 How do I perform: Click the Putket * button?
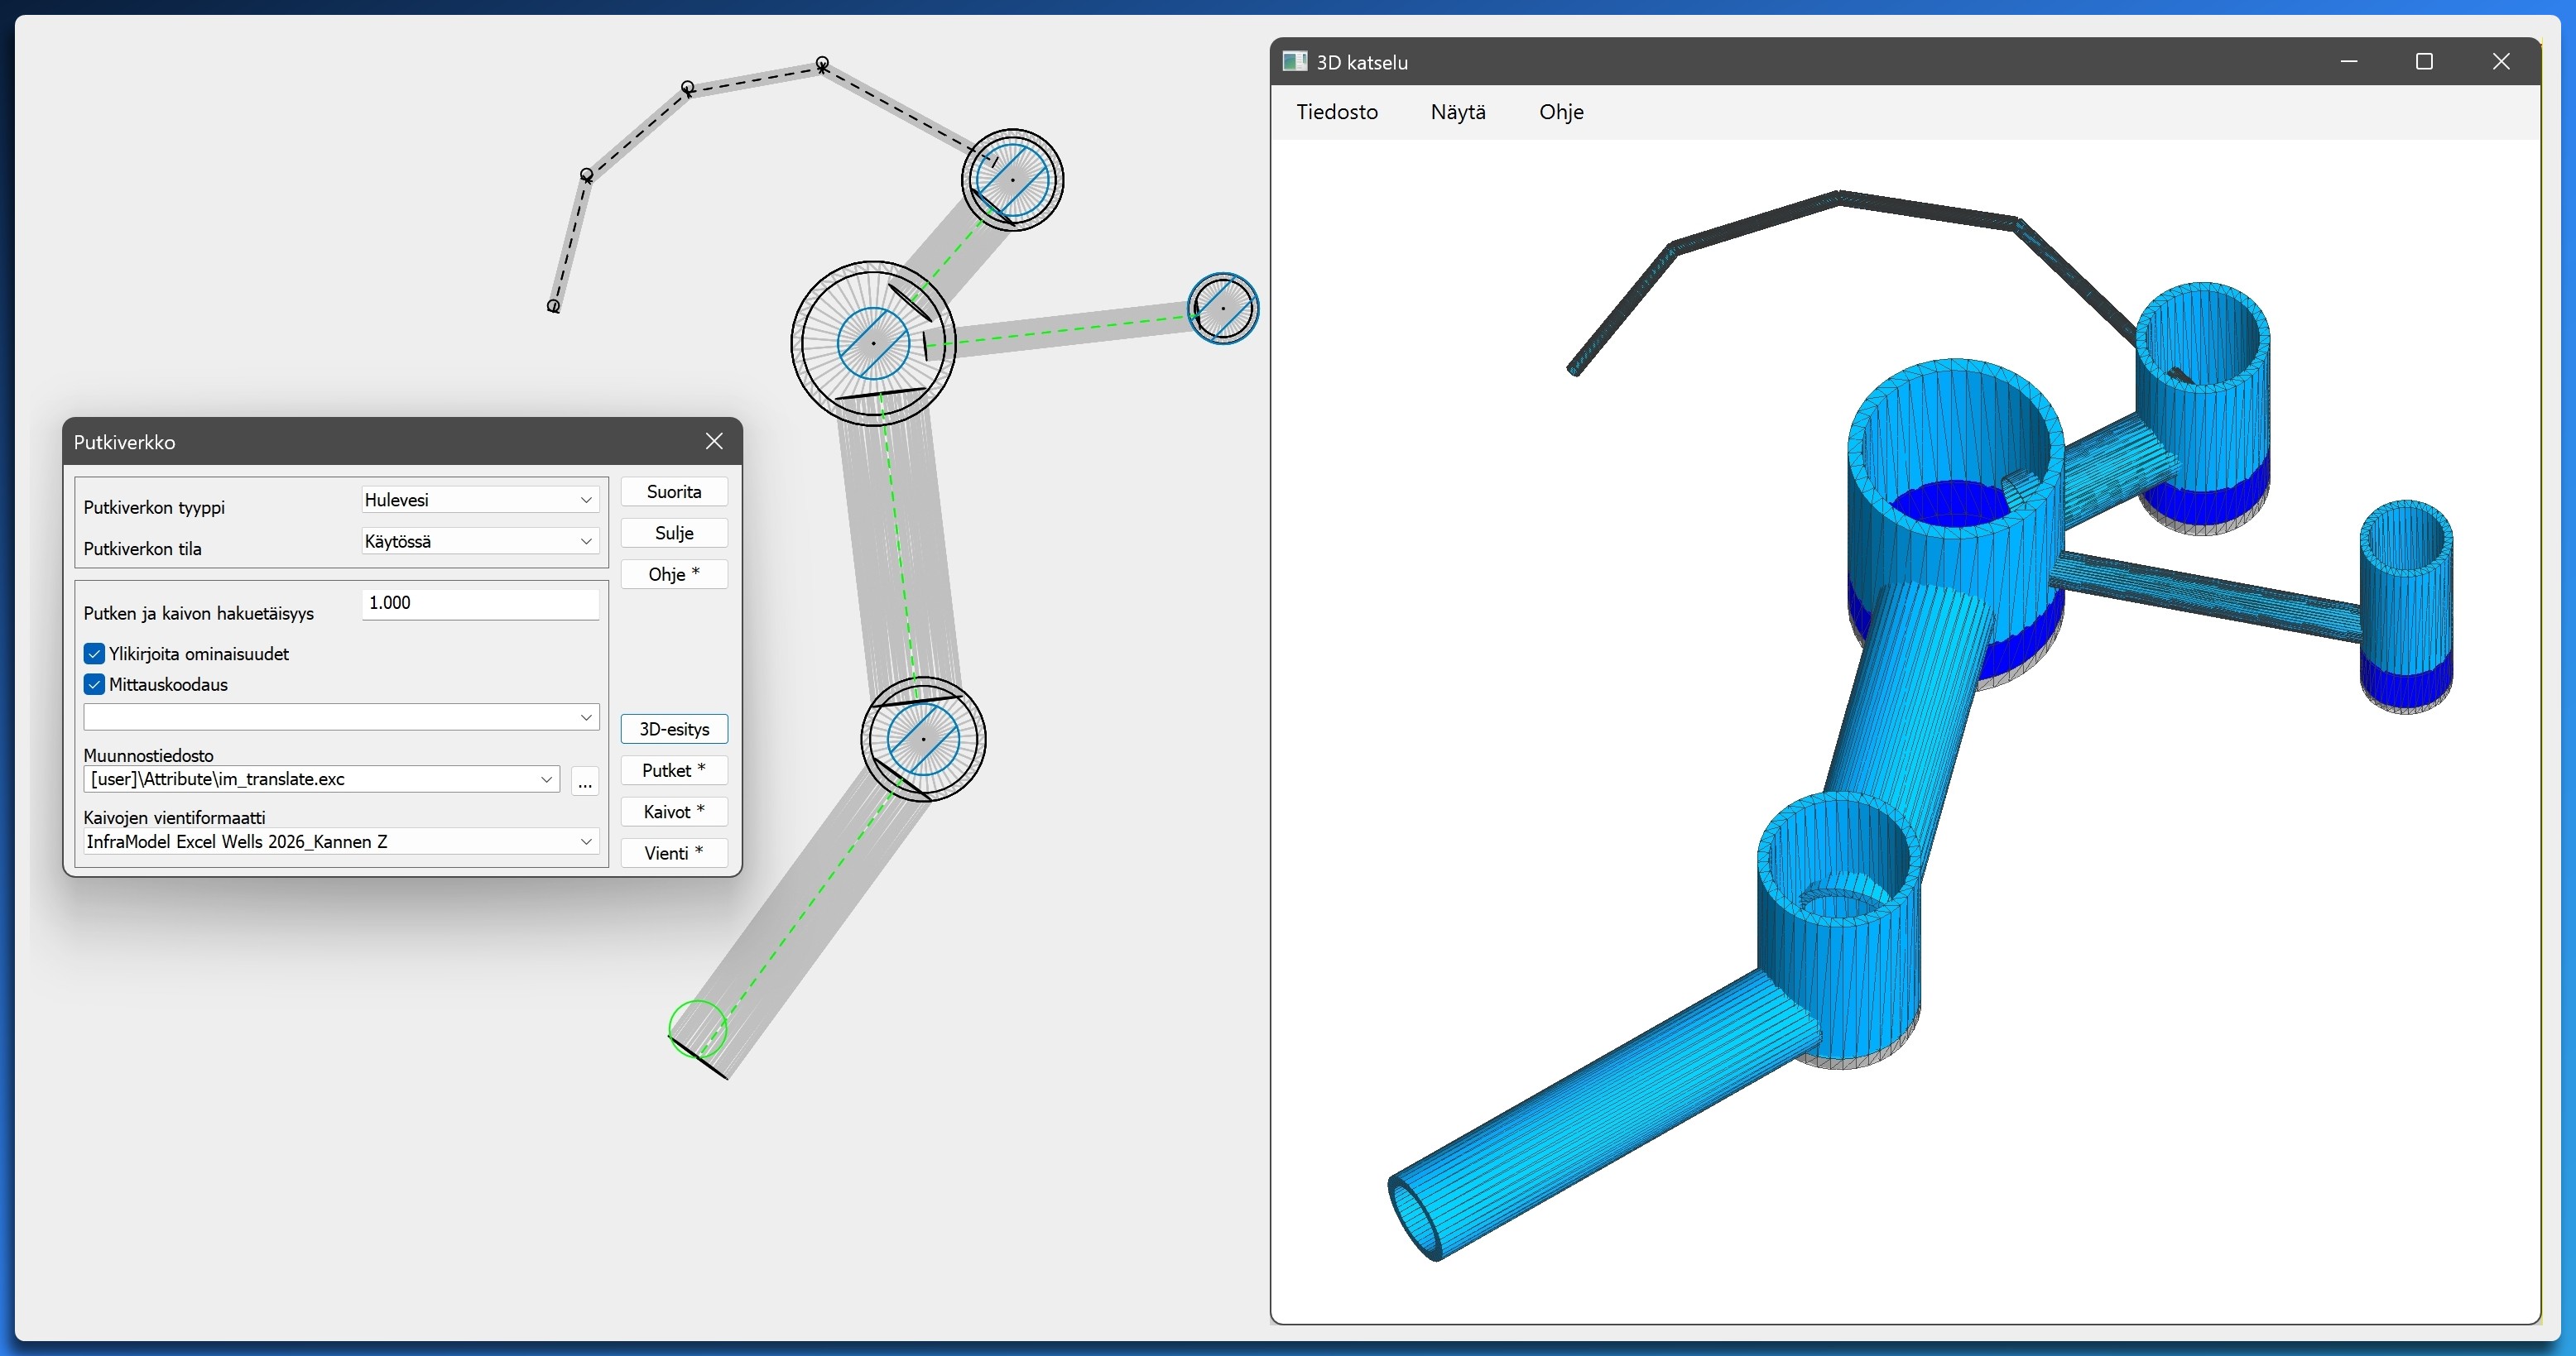coord(674,769)
